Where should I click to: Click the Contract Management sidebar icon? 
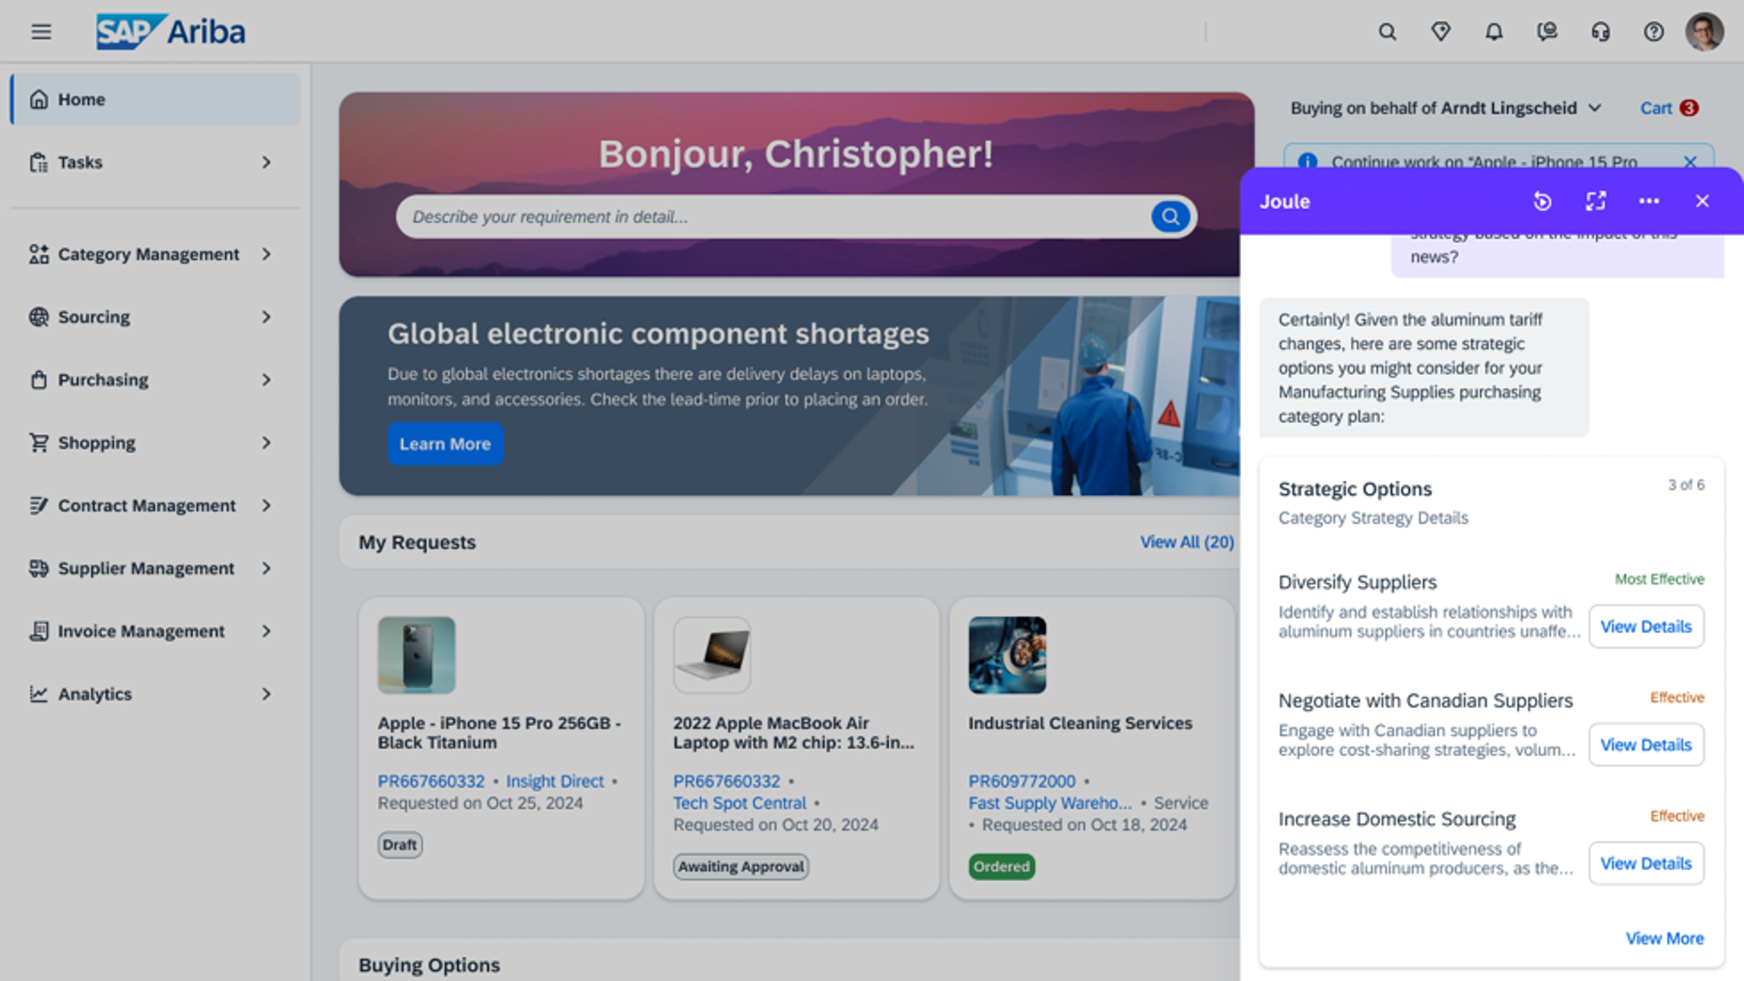(x=38, y=505)
